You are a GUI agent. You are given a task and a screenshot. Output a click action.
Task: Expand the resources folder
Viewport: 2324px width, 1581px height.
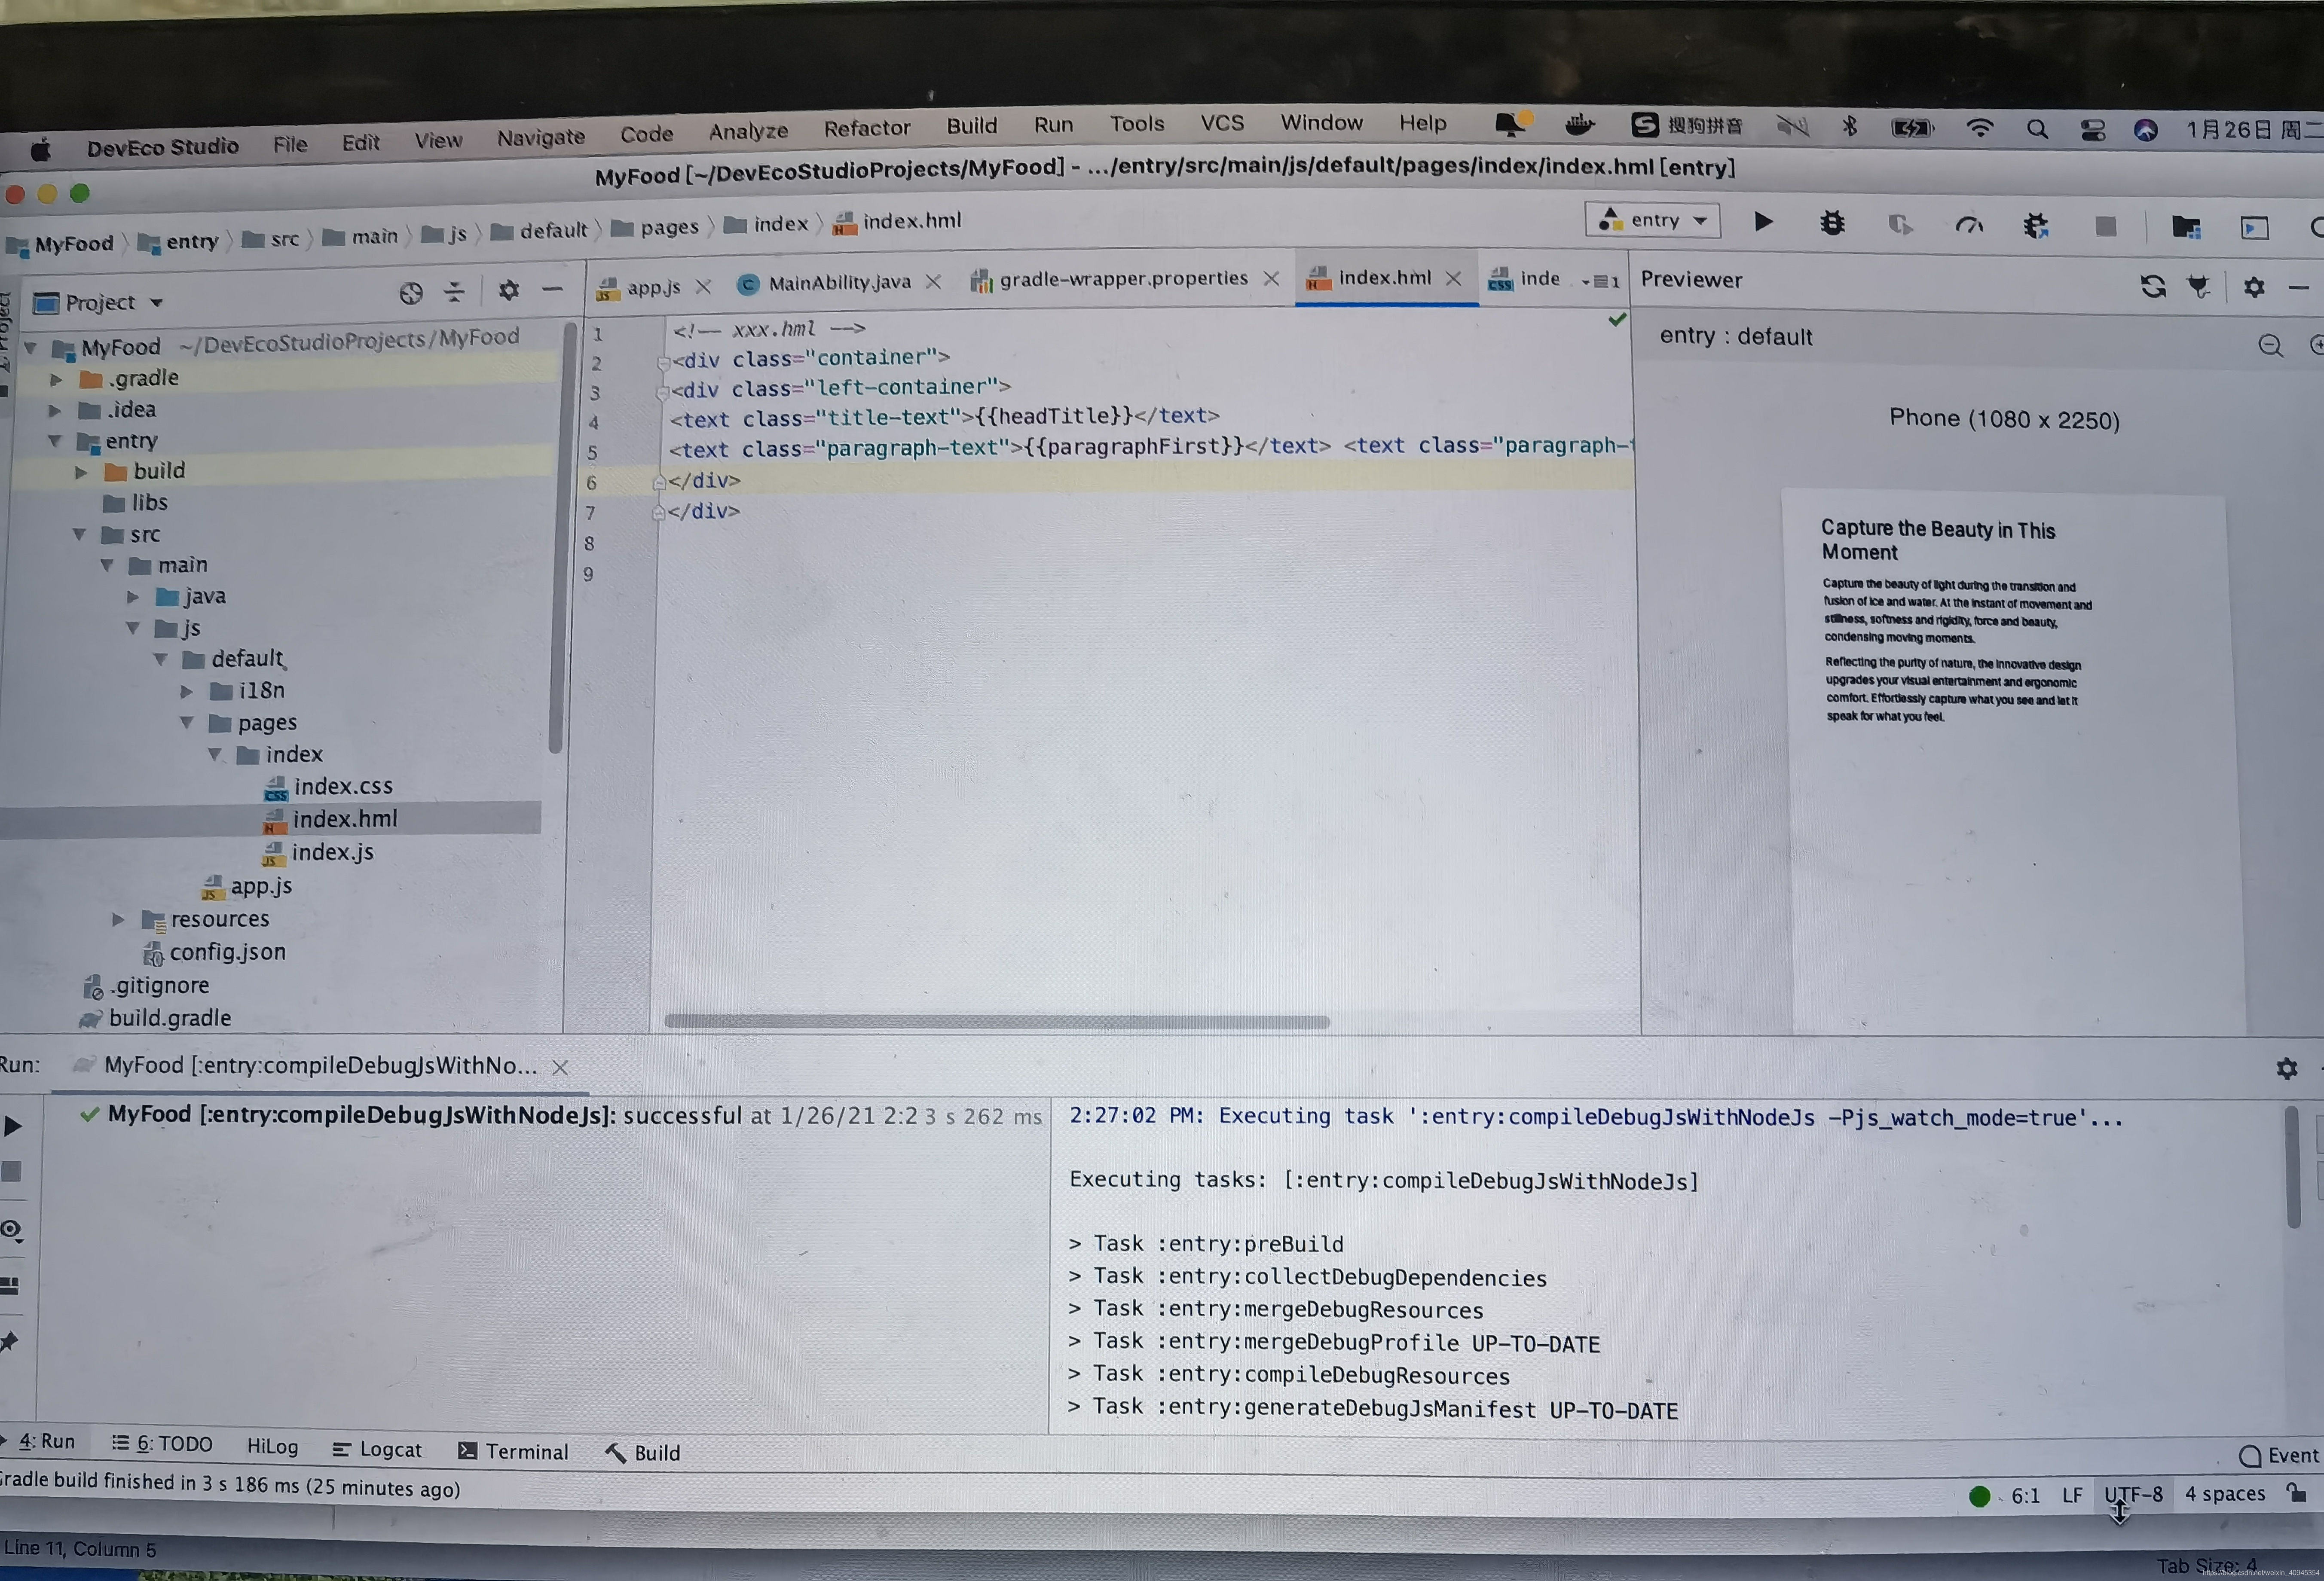118,919
